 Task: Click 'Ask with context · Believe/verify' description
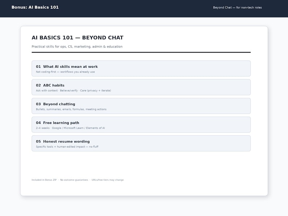point(74,91)
